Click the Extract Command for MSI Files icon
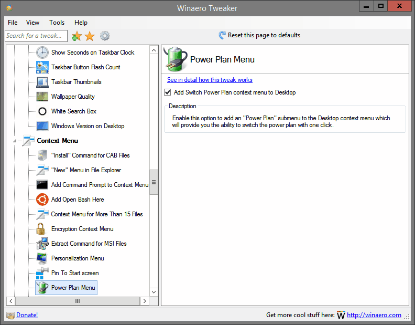 pyautogui.click(x=42, y=244)
